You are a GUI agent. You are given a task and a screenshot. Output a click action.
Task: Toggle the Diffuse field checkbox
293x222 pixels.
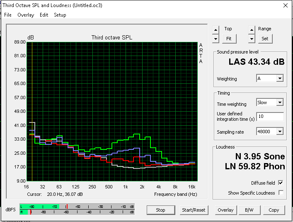281,183
